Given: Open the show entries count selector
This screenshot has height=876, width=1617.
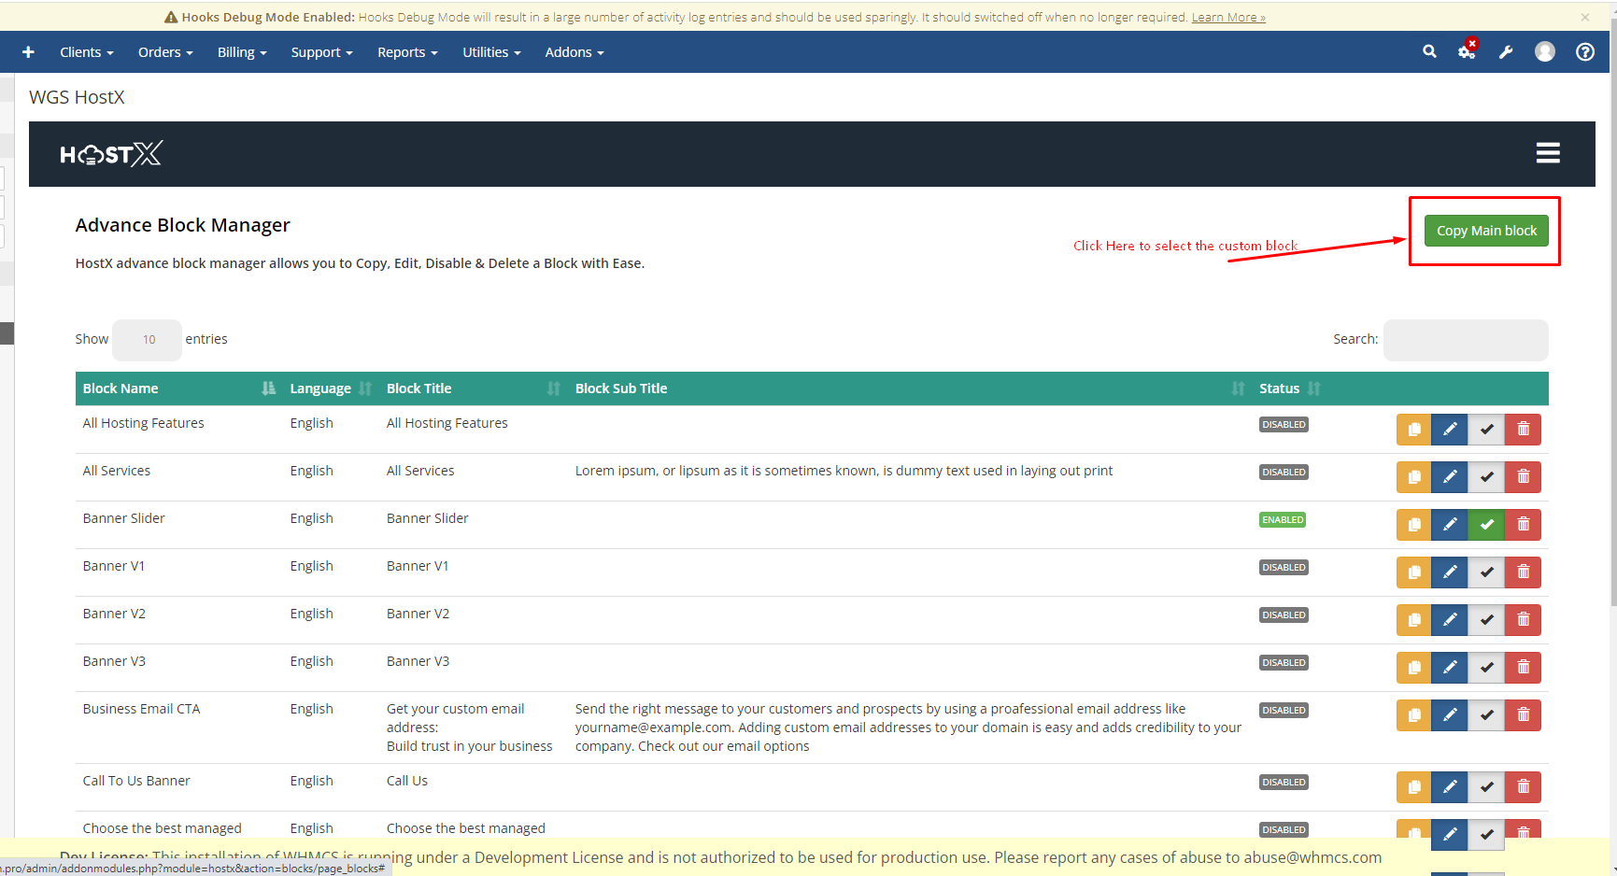Looking at the screenshot, I should coord(147,340).
